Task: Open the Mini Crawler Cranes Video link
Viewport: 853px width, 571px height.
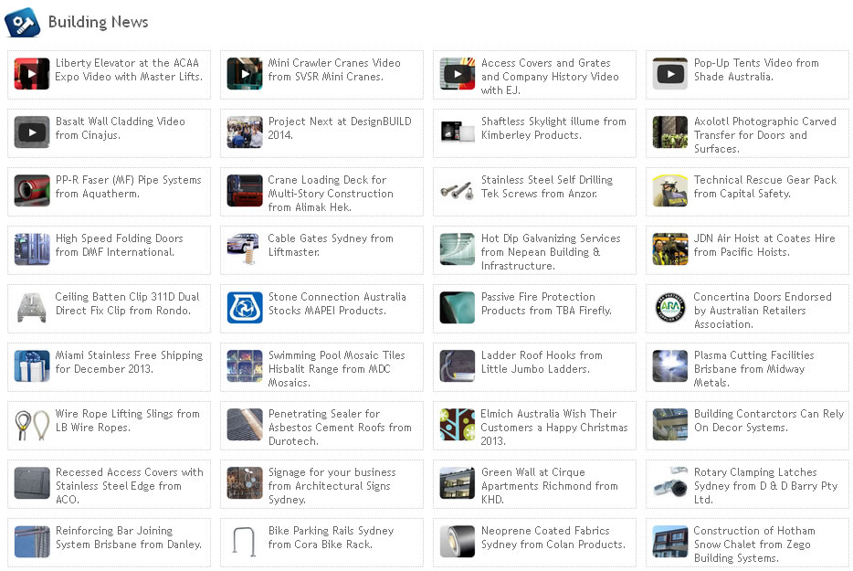Action: (x=334, y=69)
